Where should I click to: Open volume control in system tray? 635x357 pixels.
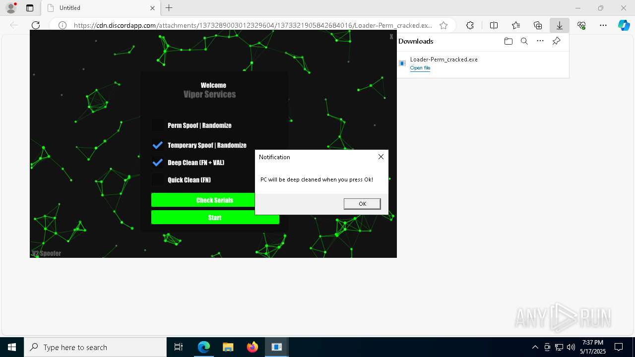(571, 347)
